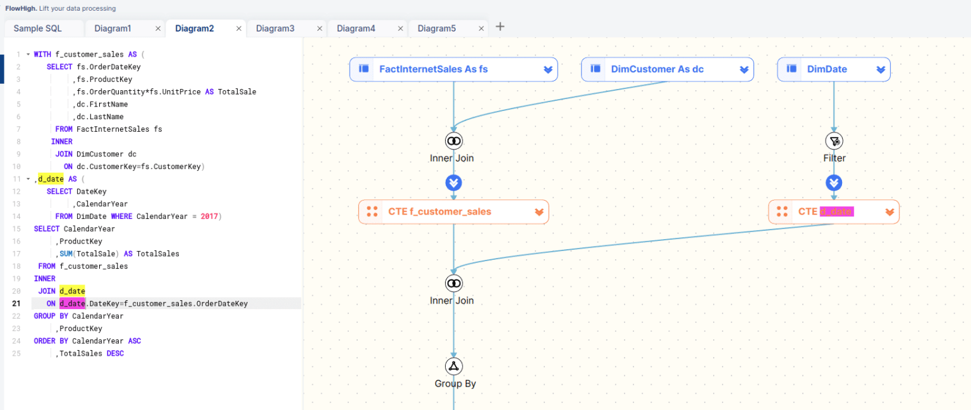Expand the CTE f_customer_sales node
The width and height of the screenshot is (971, 410).
coord(539,212)
